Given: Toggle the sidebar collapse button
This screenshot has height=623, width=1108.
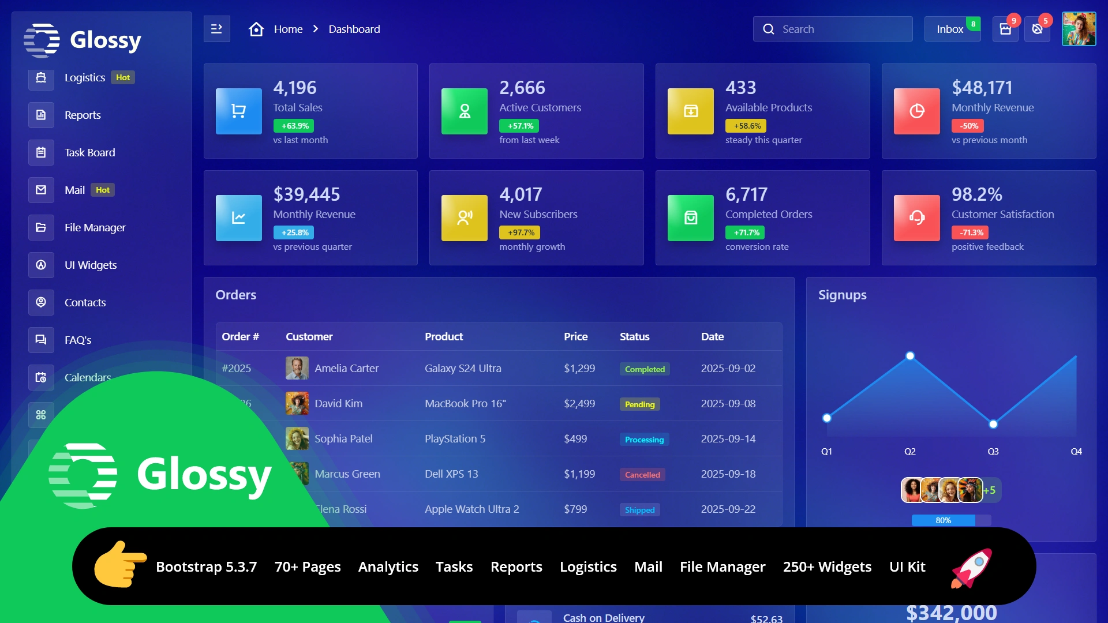Looking at the screenshot, I should point(217,28).
